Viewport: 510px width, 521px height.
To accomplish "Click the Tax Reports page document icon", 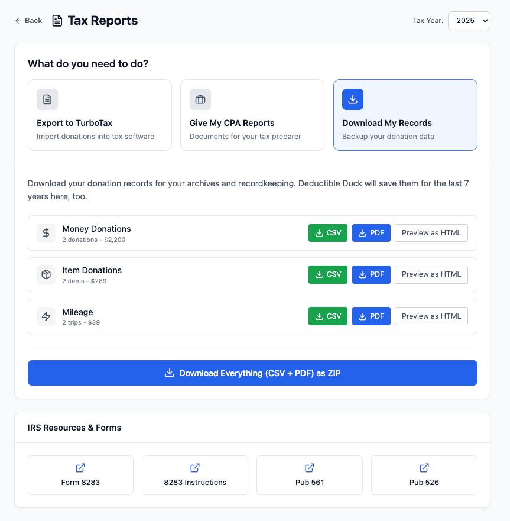I will pyautogui.click(x=57, y=21).
